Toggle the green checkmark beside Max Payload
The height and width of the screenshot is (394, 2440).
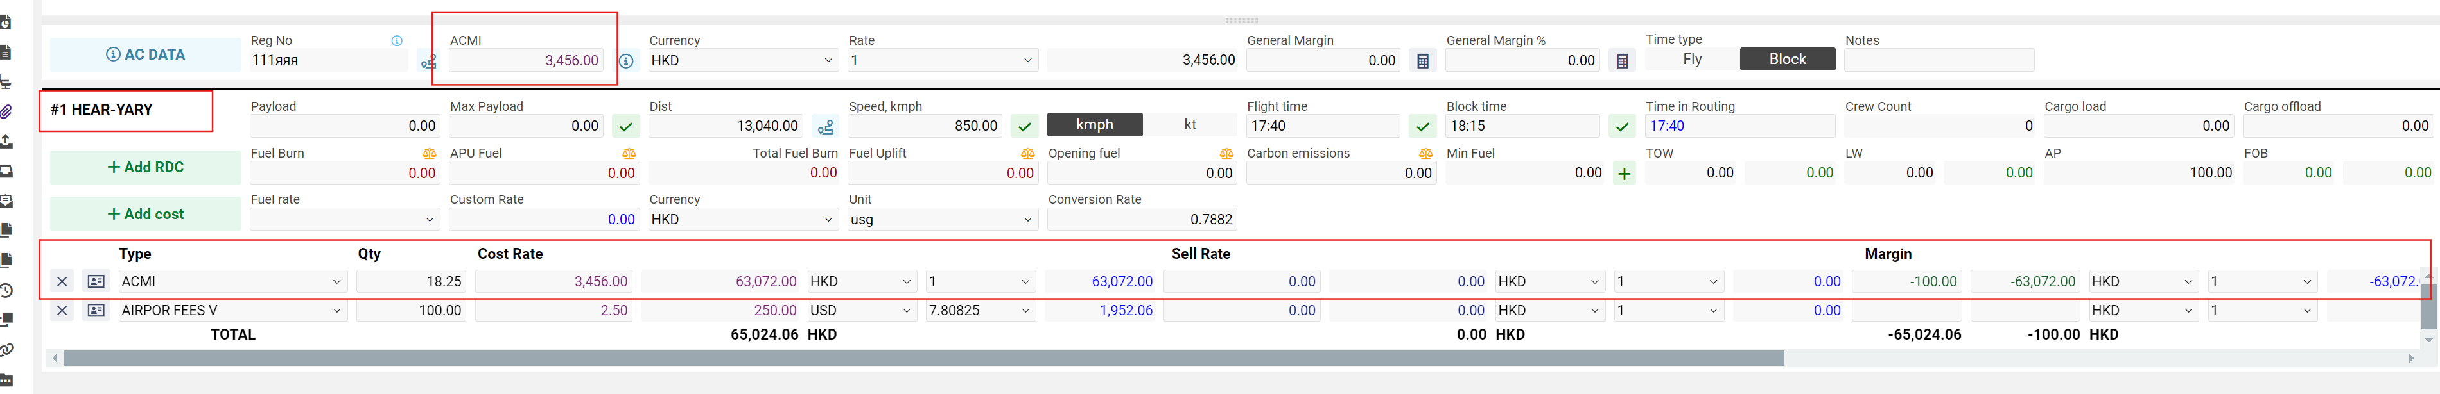click(x=626, y=127)
